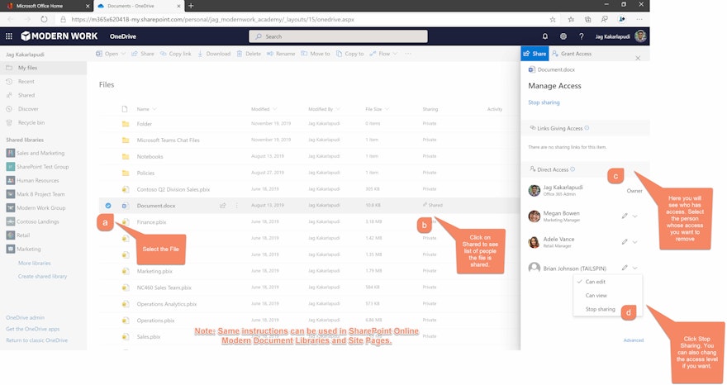Click the Links Giving Access info icon
Image resolution: width=727 pixels, height=385 pixels.
point(587,128)
